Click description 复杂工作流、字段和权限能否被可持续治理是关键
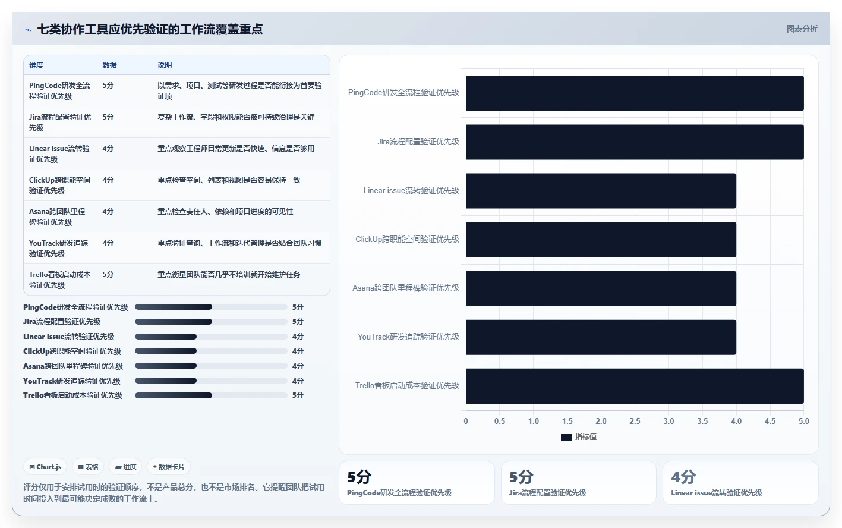 click(236, 117)
